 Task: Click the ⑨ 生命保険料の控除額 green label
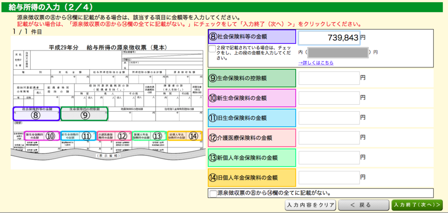tap(252, 78)
